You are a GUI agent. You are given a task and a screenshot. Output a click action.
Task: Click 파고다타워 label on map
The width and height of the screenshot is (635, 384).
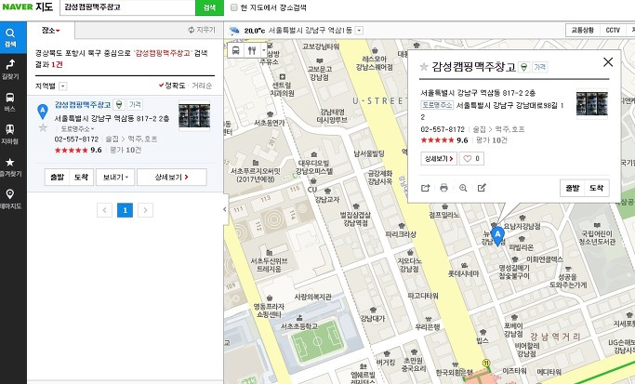point(423,296)
